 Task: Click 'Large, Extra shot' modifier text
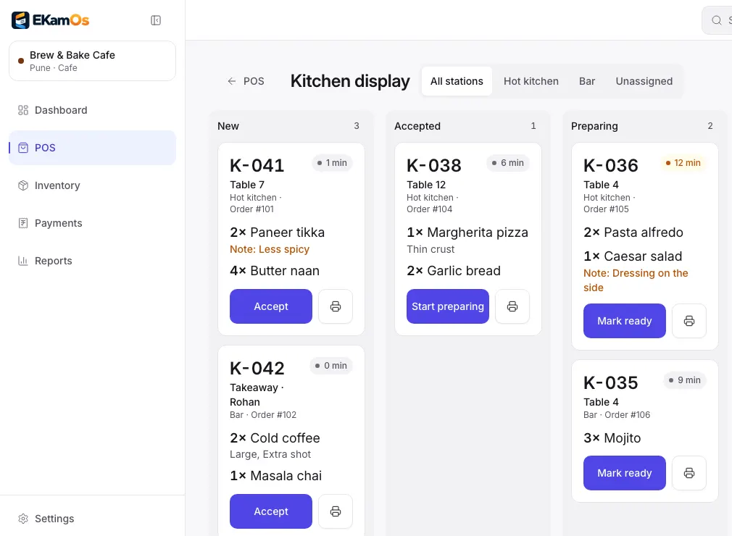270,454
